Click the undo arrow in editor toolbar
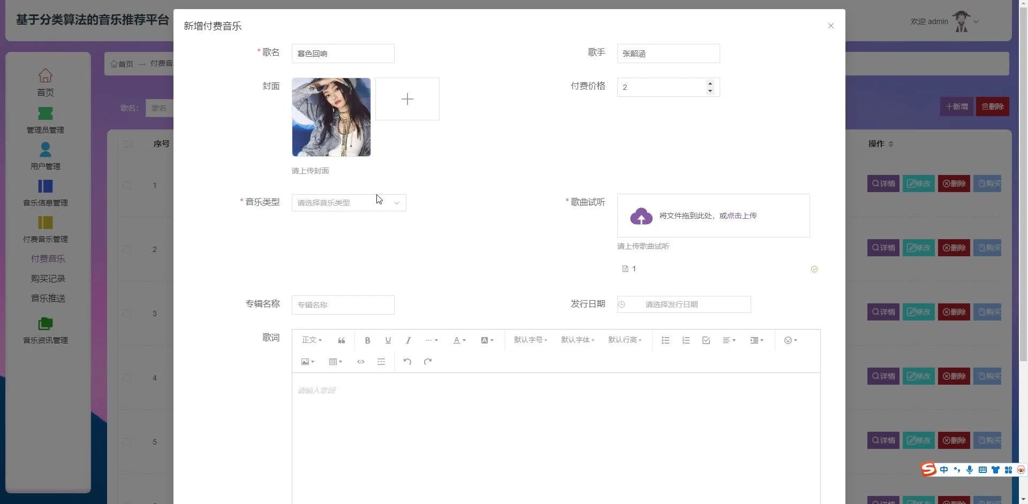 point(407,362)
